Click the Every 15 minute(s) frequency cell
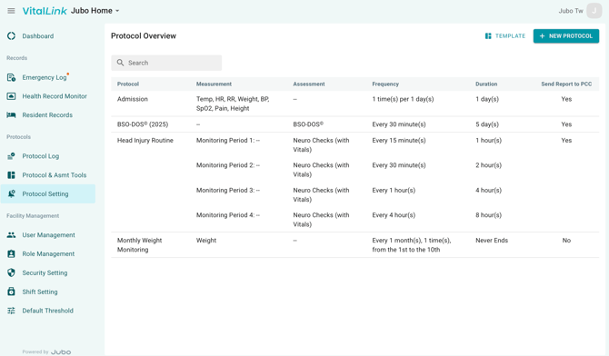 point(399,141)
